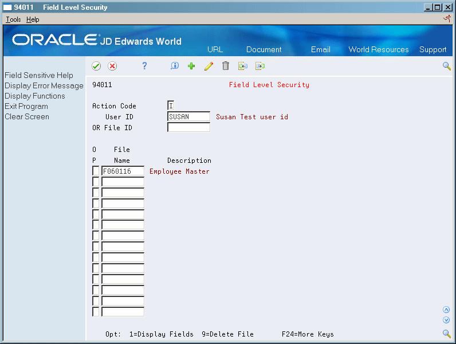Click the top-right magnifying glass icon
456x344 pixels.
[447, 66]
